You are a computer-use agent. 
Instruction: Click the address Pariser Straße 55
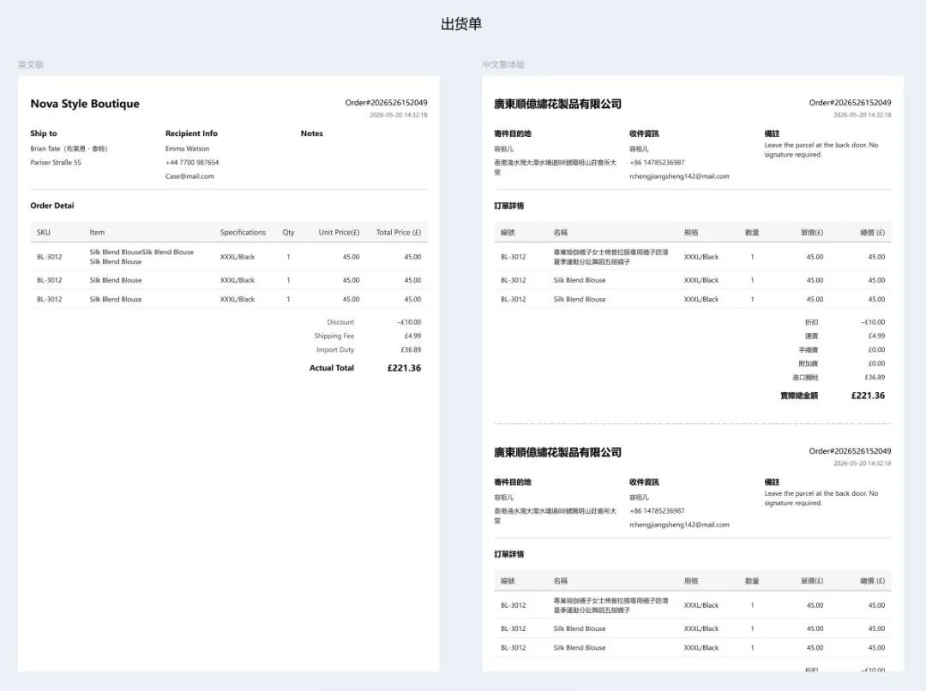56,162
